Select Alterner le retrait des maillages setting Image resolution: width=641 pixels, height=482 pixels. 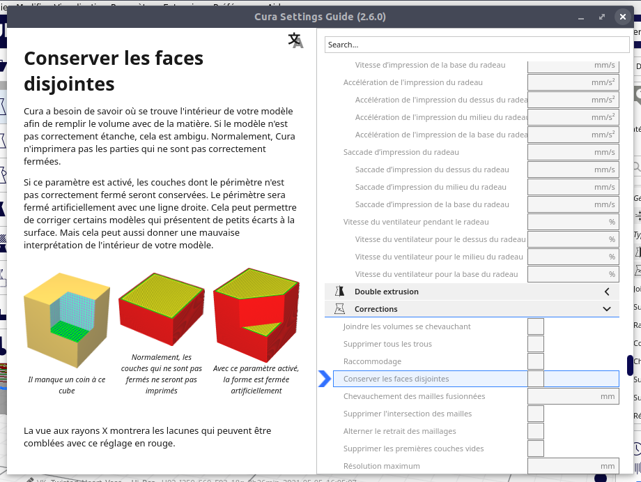click(400, 431)
